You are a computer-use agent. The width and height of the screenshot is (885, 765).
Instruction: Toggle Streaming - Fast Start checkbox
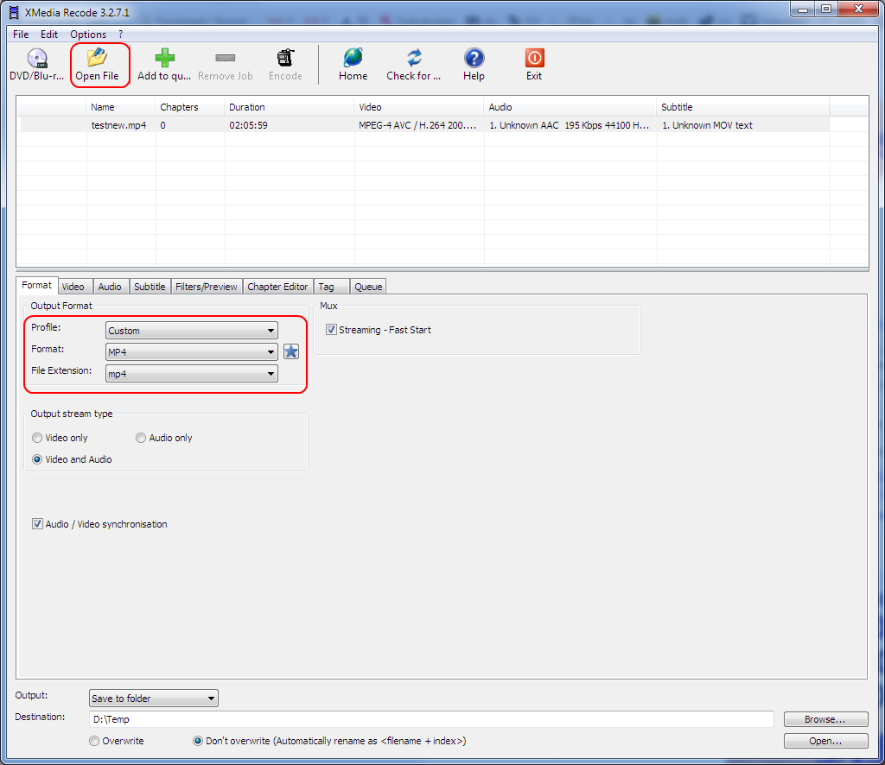click(x=331, y=330)
